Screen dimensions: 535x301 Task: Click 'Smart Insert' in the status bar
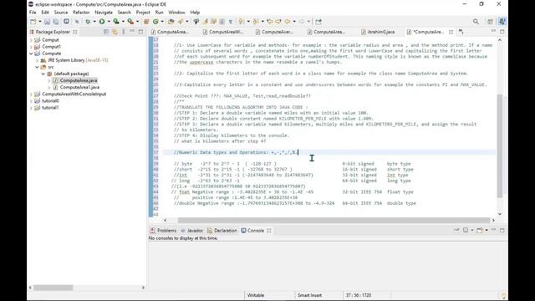(x=309, y=295)
